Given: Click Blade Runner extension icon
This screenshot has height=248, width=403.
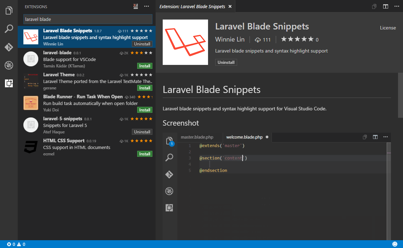Looking at the screenshot, I should (31, 103).
